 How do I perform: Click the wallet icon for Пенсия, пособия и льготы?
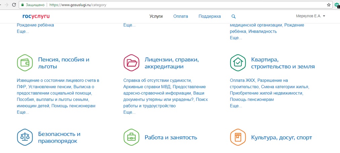pos(25,63)
